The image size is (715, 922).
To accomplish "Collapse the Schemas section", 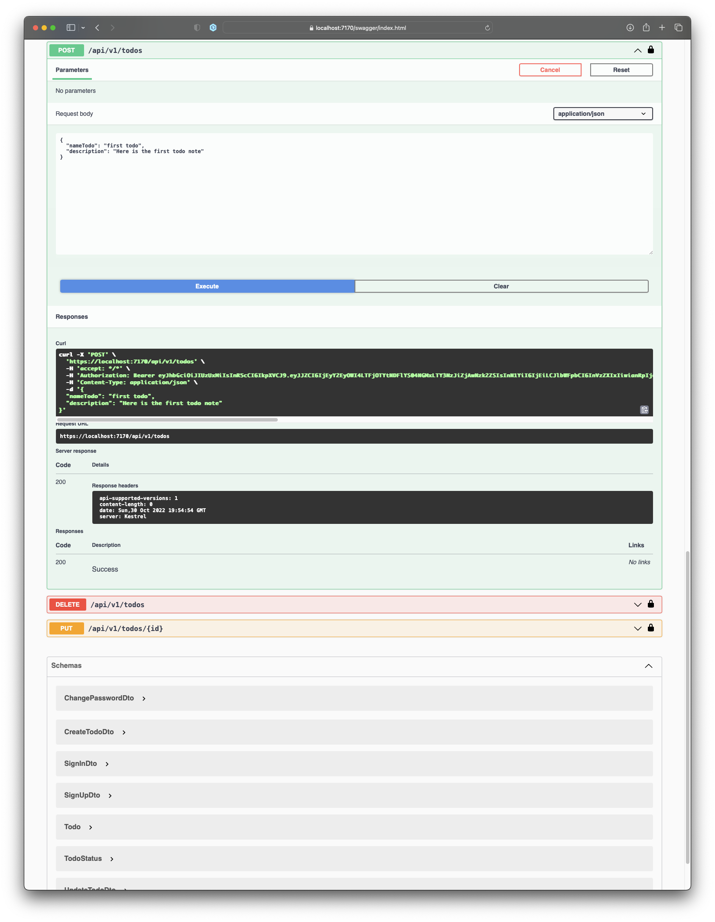I will [648, 666].
